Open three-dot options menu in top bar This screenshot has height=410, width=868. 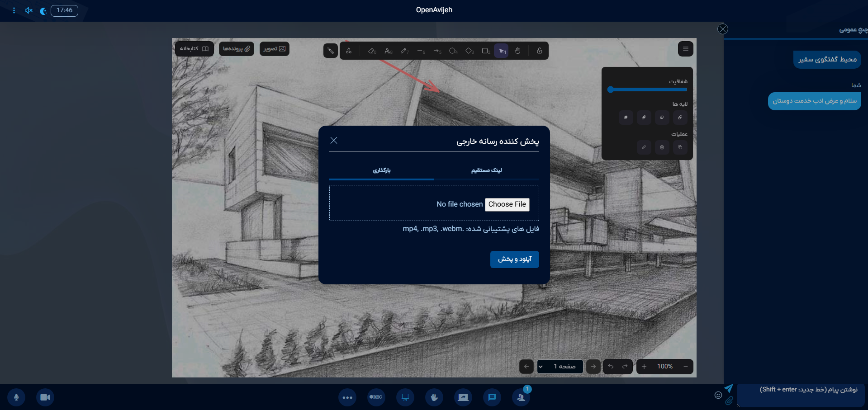pos(14,10)
